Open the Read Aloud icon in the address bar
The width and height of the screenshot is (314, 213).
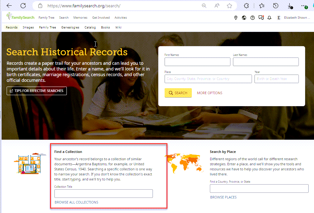(217, 6)
